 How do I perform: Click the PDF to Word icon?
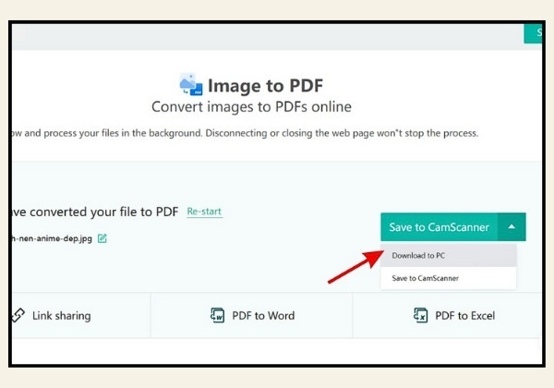point(217,315)
